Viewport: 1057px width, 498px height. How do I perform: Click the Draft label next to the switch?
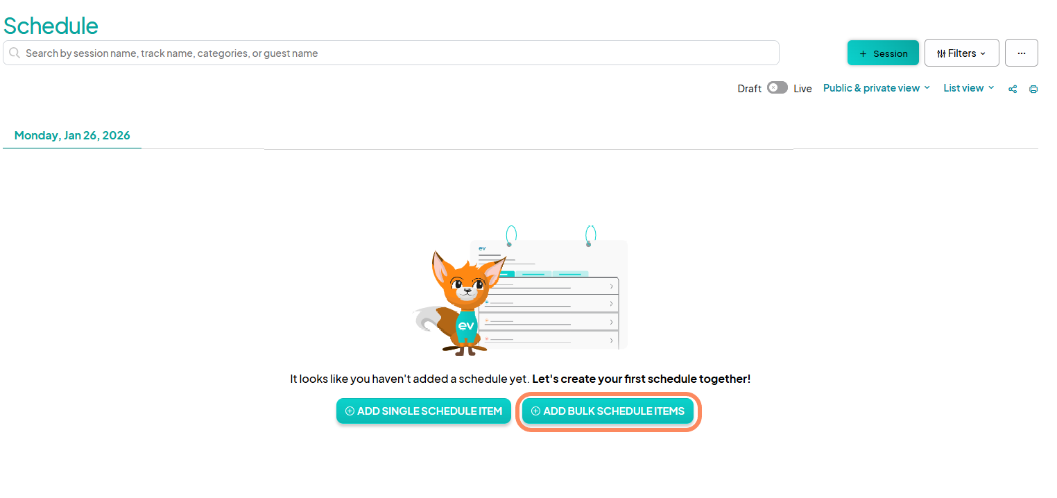pos(749,89)
